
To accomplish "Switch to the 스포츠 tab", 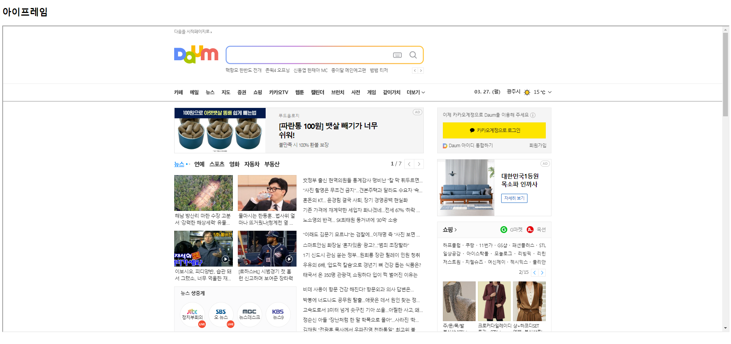I will coord(217,164).
